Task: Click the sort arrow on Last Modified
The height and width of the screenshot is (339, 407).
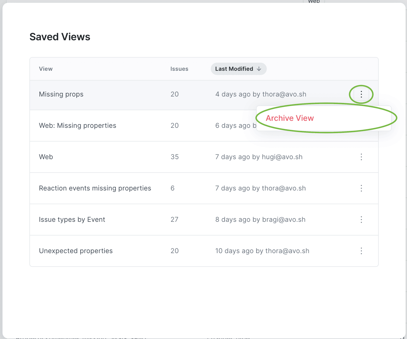Action: [259, 69]
